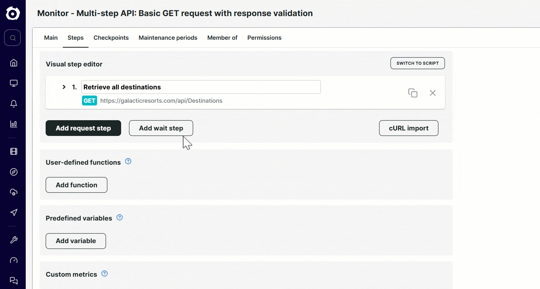Open the Maintenance periods tab
Viewport: 540px width, 289px height.
pyautogui.click(x=168, y=38)
